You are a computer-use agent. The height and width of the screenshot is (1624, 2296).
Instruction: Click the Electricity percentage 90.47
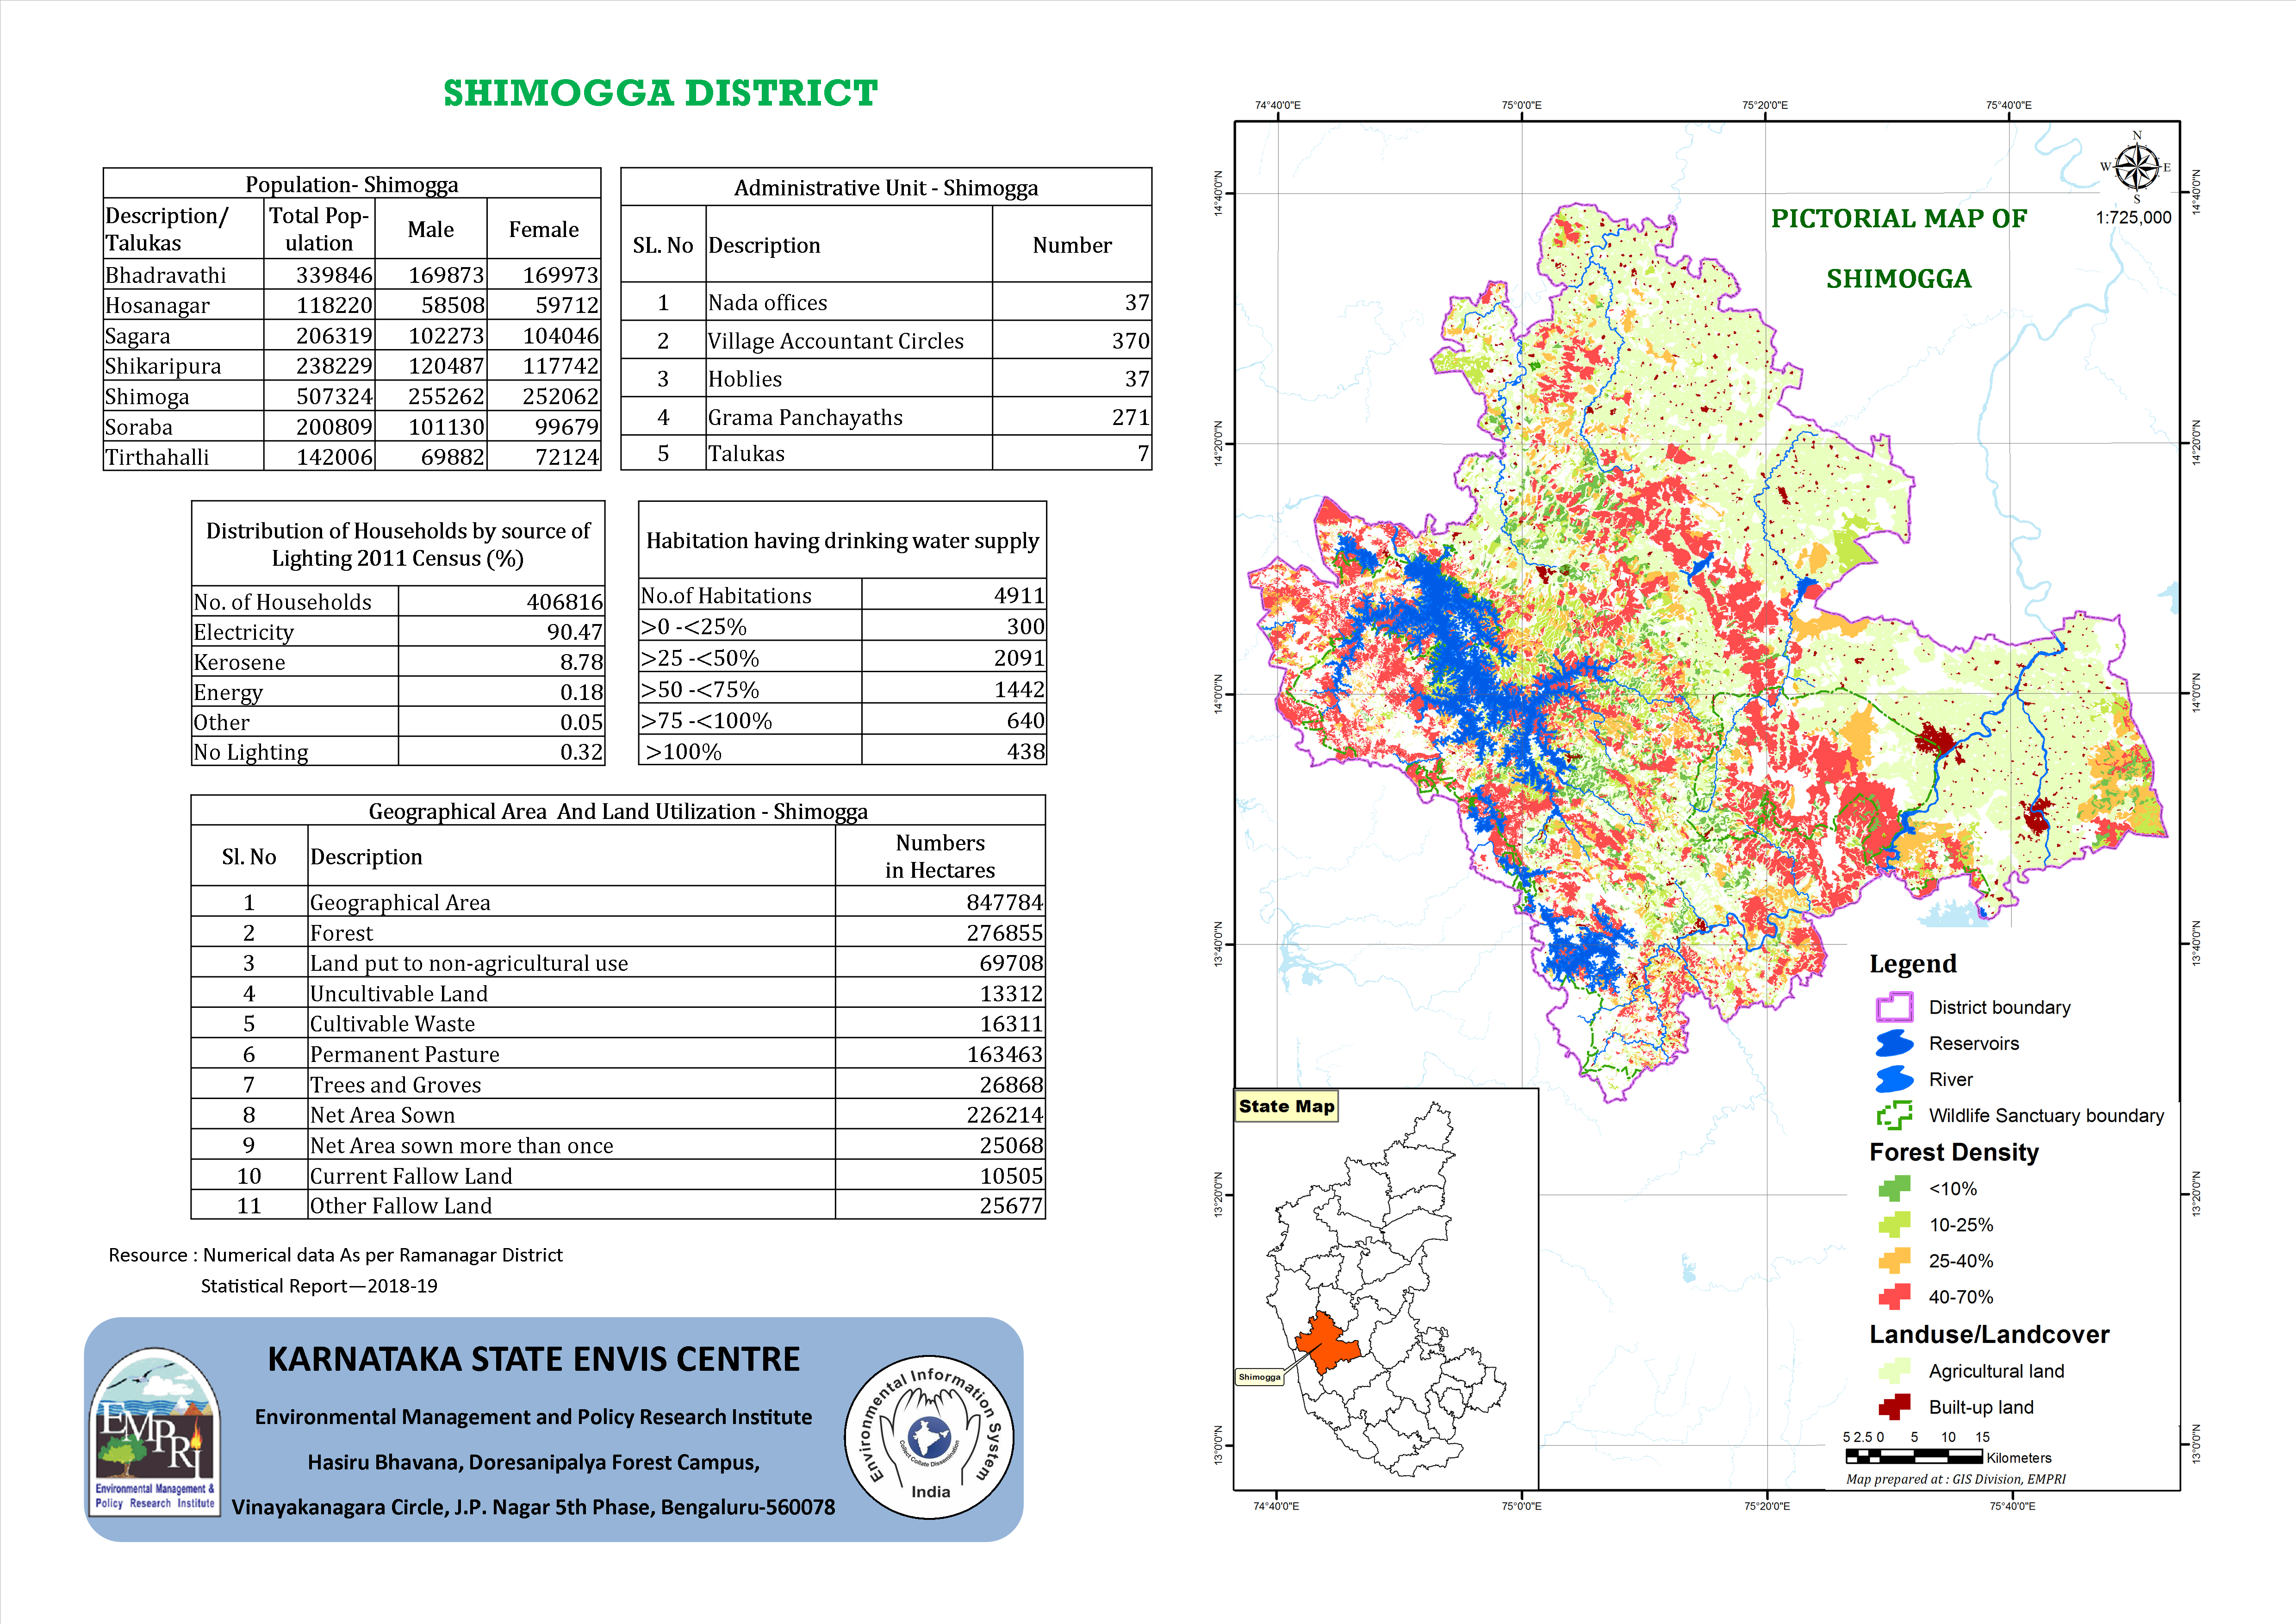575,632
